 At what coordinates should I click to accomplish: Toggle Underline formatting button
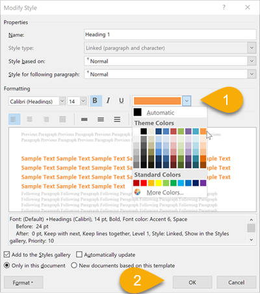122,101
